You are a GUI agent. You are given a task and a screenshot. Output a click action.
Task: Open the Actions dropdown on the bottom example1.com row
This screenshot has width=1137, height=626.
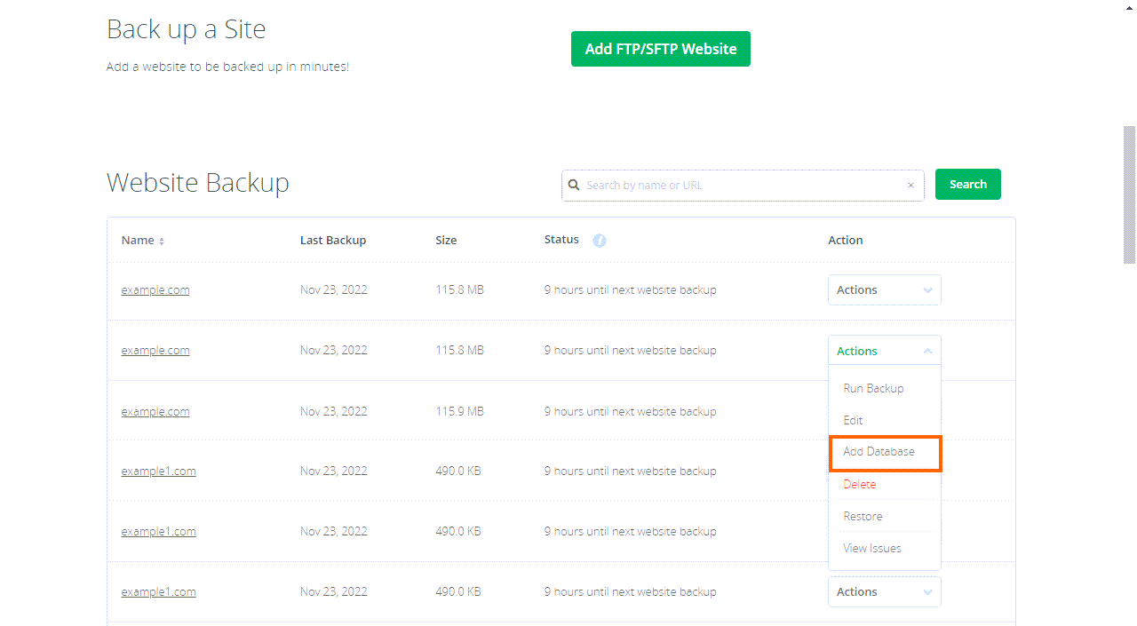click(x=884, y=591)
